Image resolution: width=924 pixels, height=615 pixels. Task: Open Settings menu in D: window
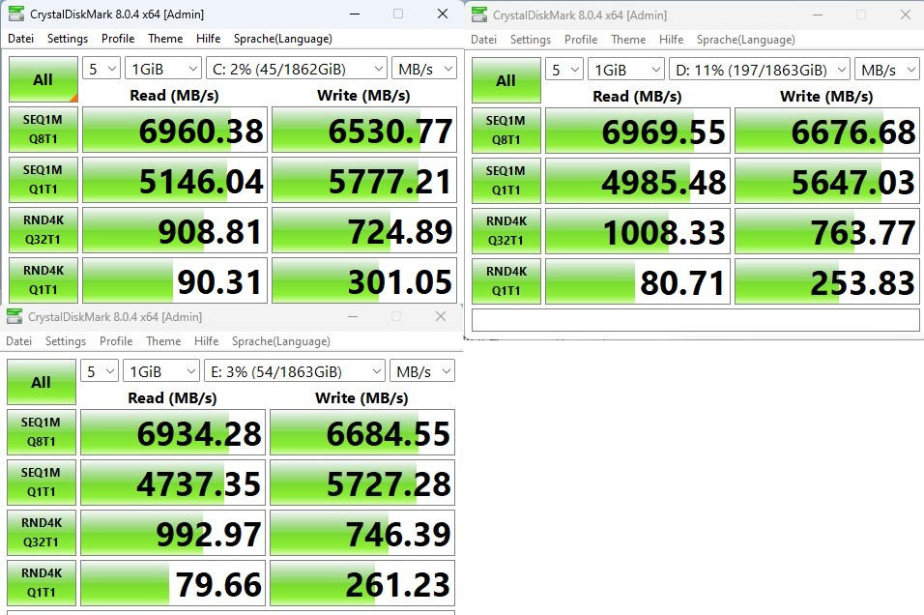pos(531,40)
